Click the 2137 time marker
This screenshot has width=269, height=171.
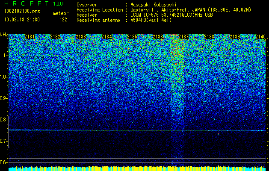(183, 37)
